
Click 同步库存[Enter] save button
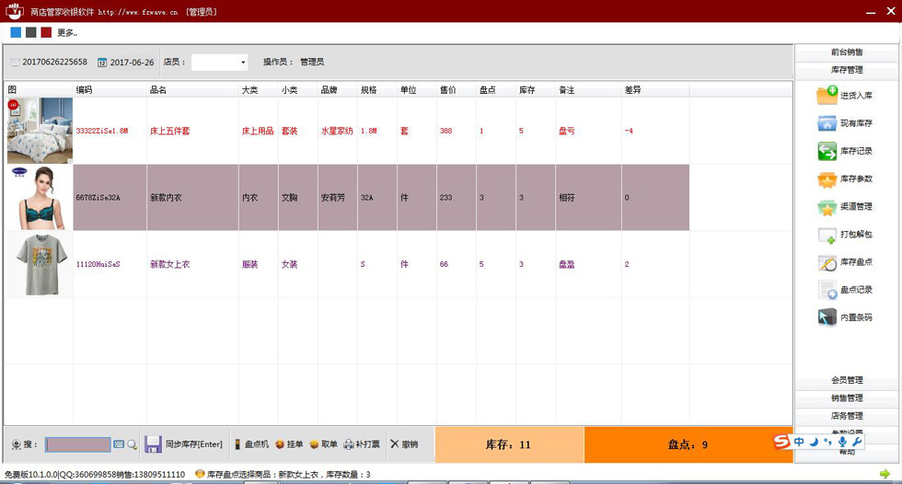pos(183,444)
